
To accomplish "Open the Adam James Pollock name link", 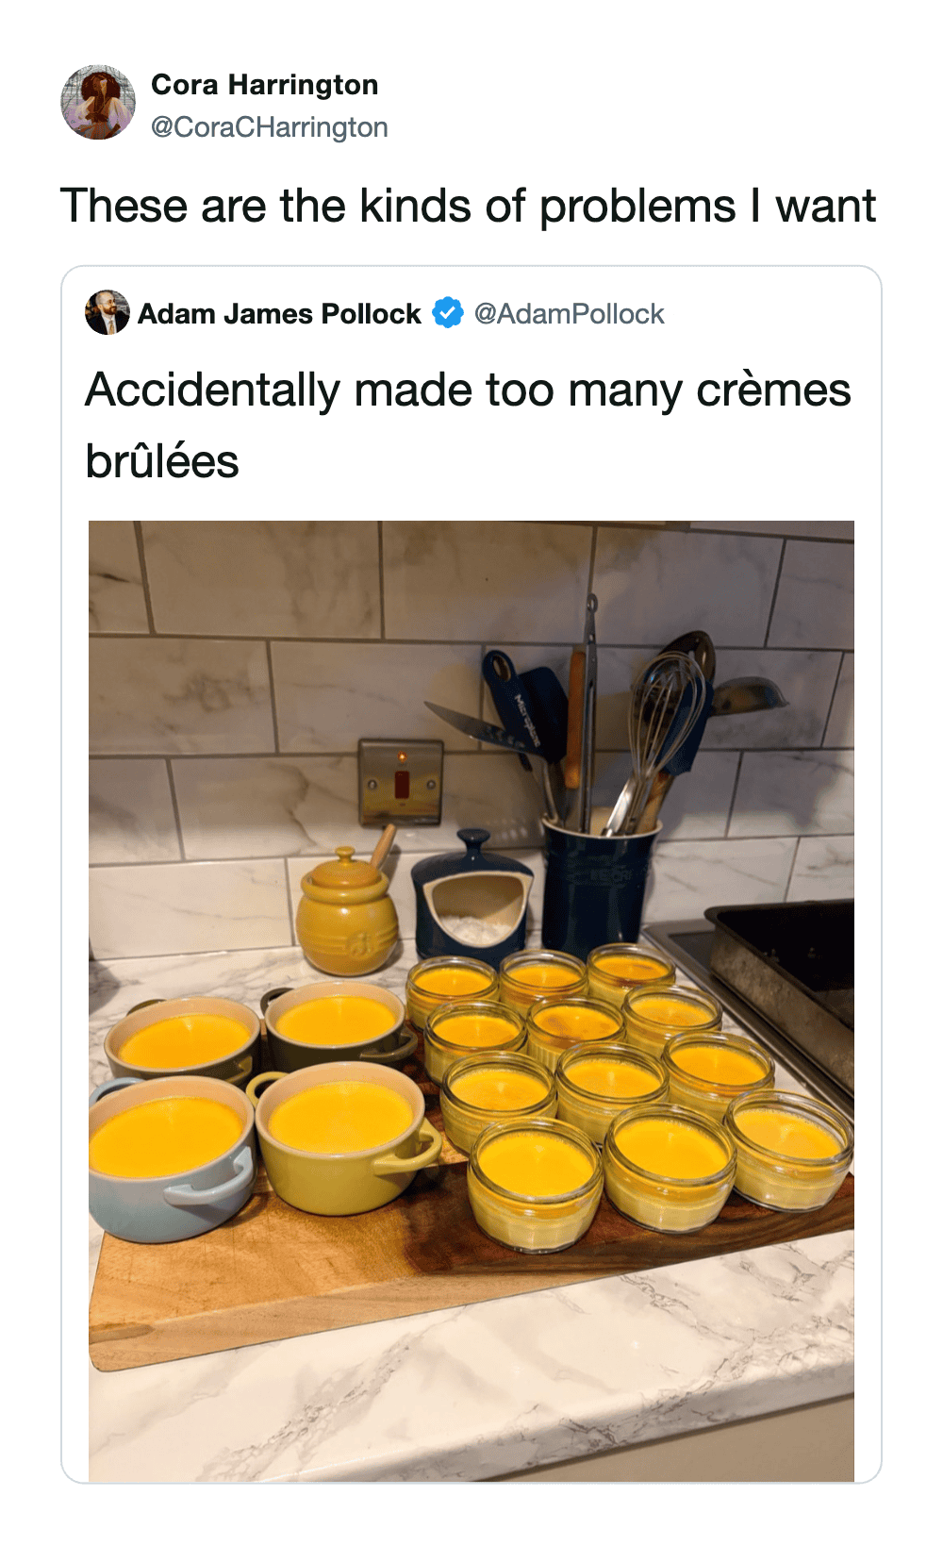I will 279,313.
